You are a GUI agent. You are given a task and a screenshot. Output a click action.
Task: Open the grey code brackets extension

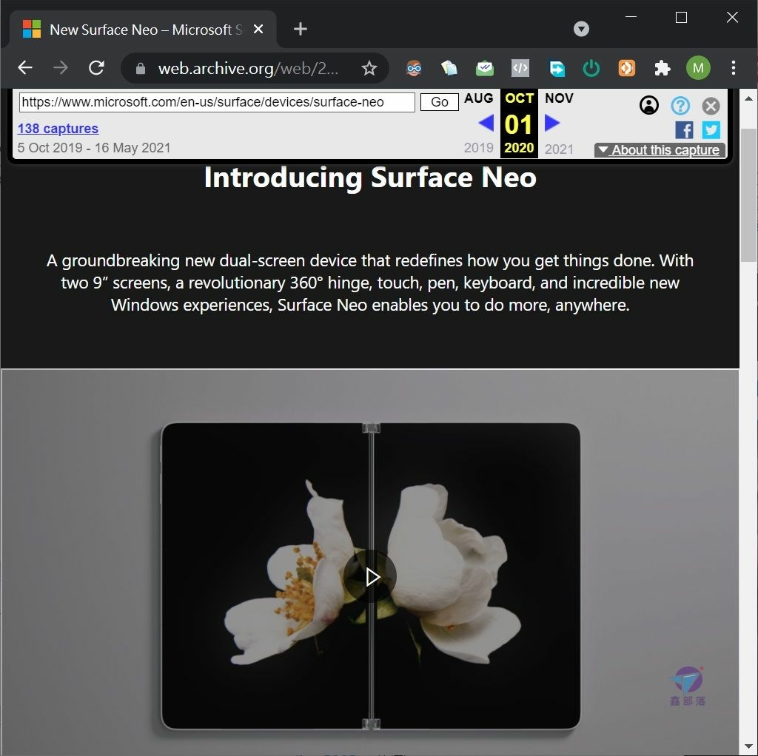520,69
